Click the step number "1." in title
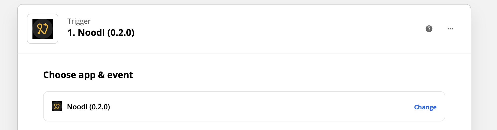 click(x=71, y=33)
